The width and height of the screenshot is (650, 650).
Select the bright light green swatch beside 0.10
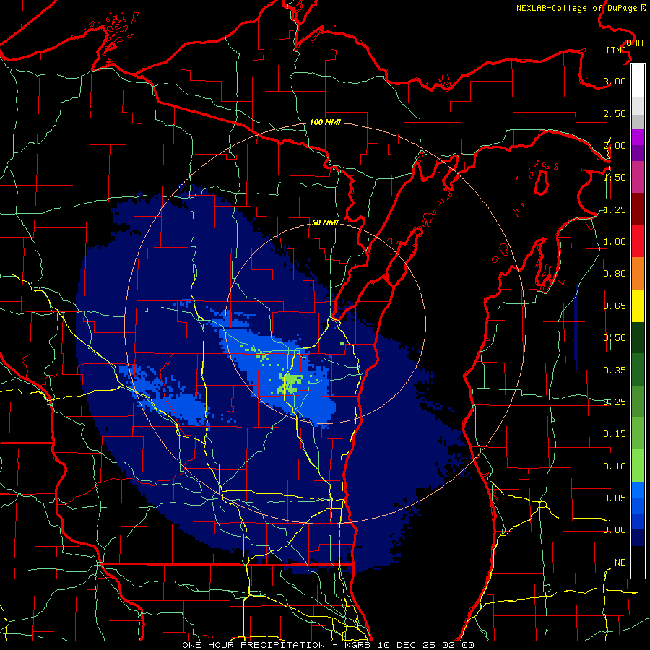638,466
